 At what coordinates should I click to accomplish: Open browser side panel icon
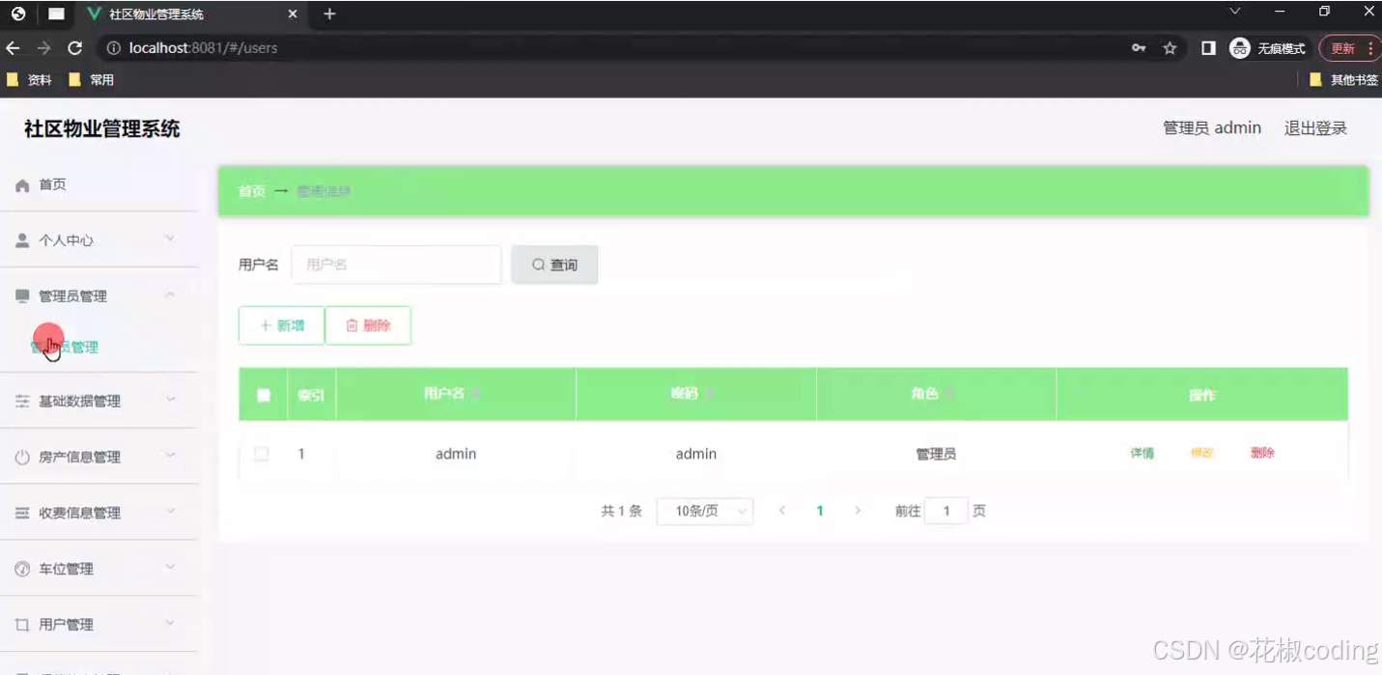click(x=1208, y=48)
